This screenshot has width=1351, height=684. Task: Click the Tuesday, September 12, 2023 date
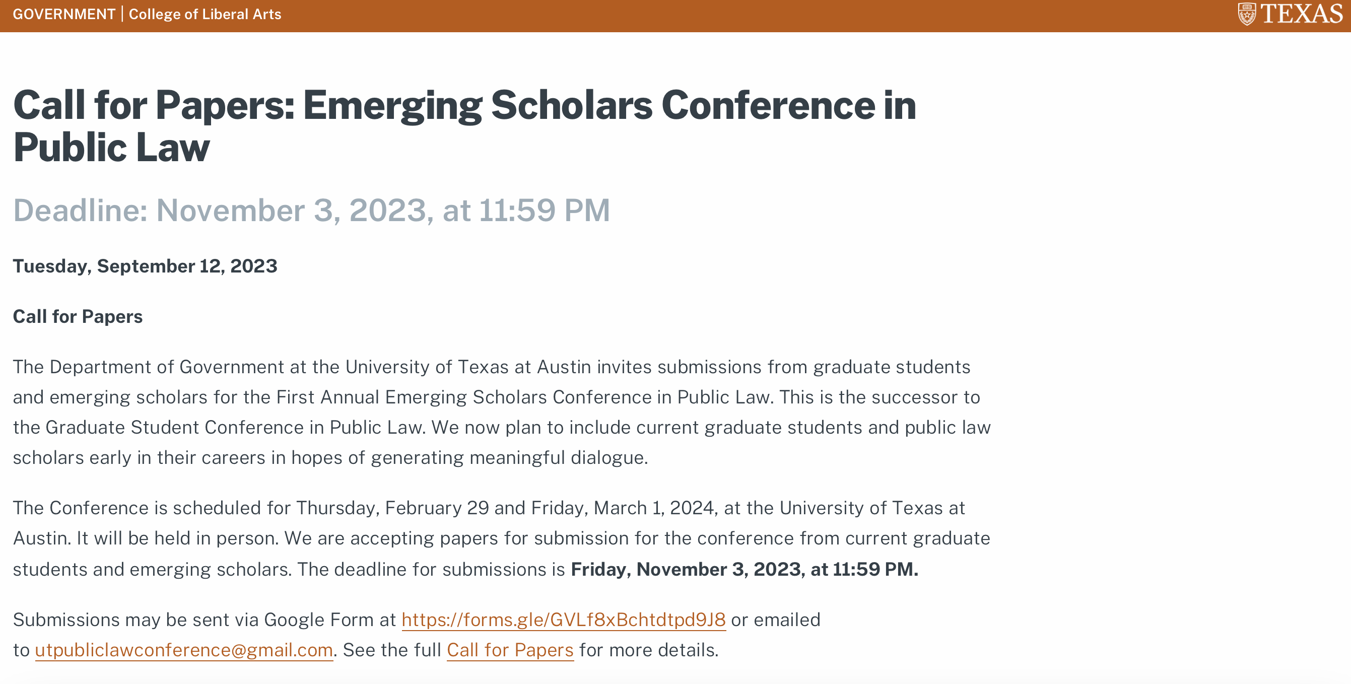[x=145, y=266]
